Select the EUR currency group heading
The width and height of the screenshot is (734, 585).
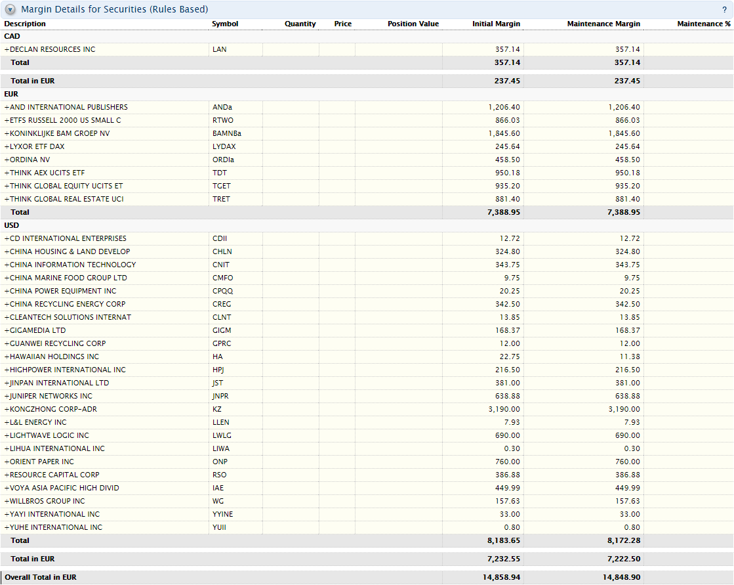11,94
